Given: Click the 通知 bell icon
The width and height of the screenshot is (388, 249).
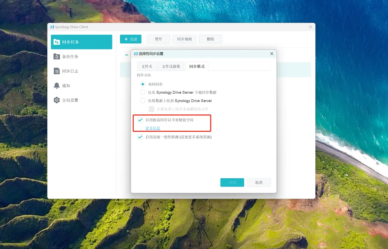Looking at the screenshot, I should click(x=57, y=85).
